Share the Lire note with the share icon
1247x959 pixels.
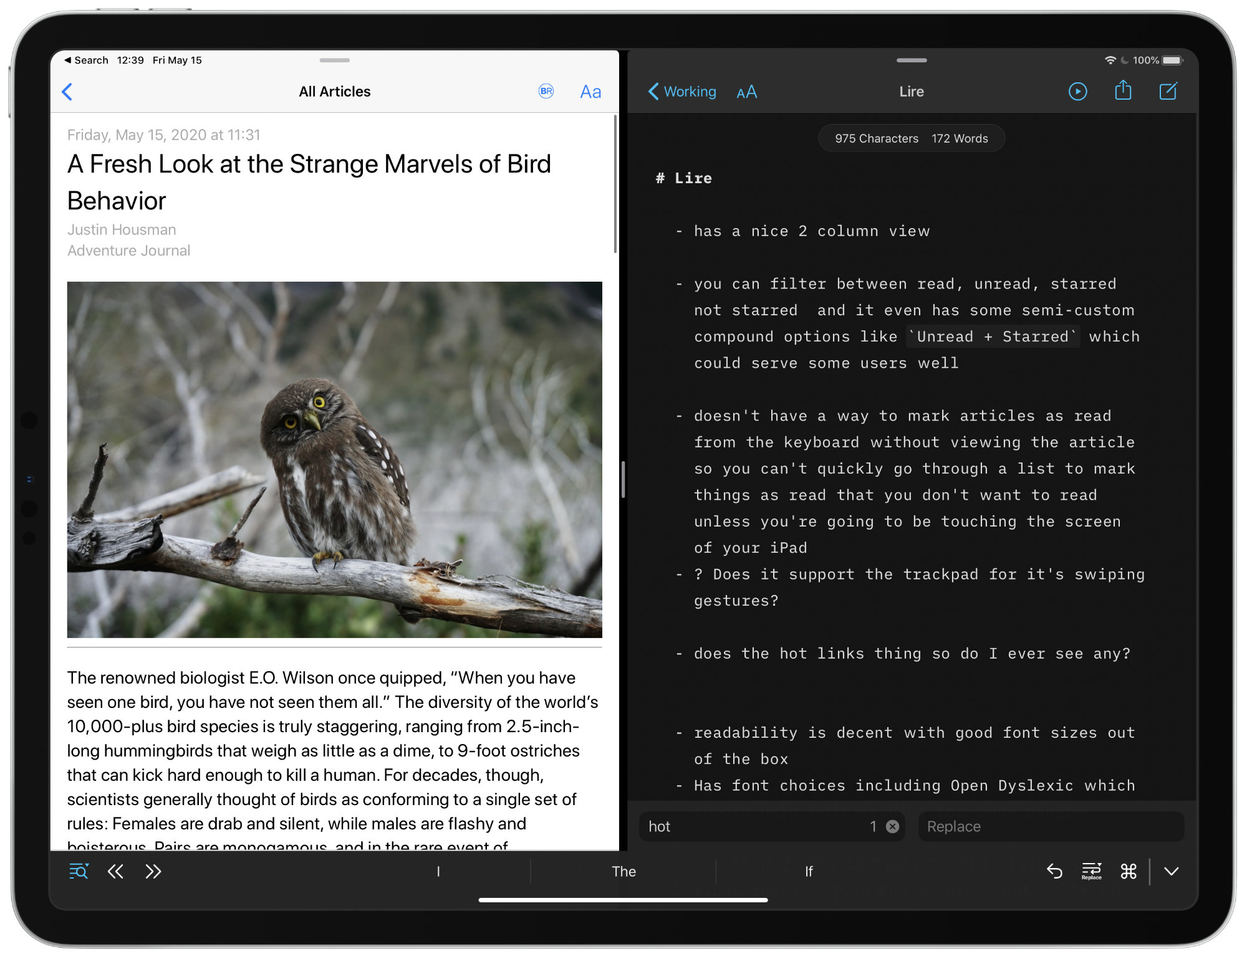pyautogui.click(x=1123, y=91)
